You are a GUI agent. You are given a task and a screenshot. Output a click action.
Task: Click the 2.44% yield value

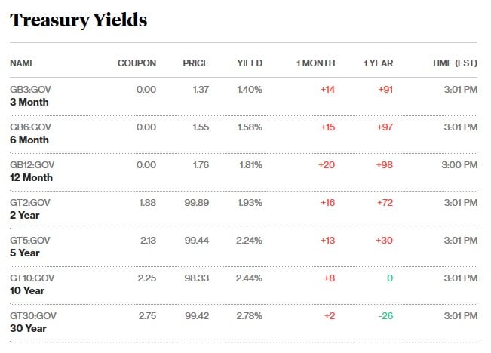[249, 278]
